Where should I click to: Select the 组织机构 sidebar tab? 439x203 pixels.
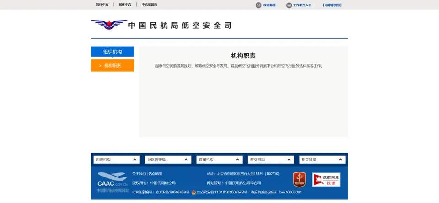112,52
